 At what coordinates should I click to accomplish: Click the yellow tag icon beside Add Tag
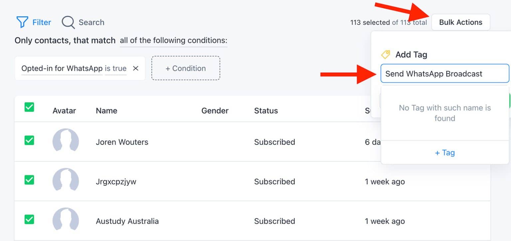point(386,54)
